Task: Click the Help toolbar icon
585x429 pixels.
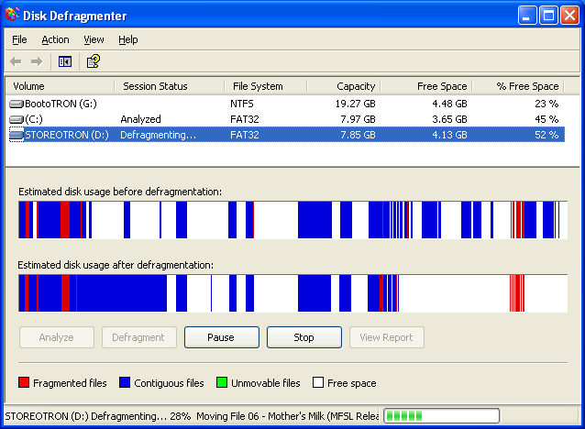Action: click(93, 61)
